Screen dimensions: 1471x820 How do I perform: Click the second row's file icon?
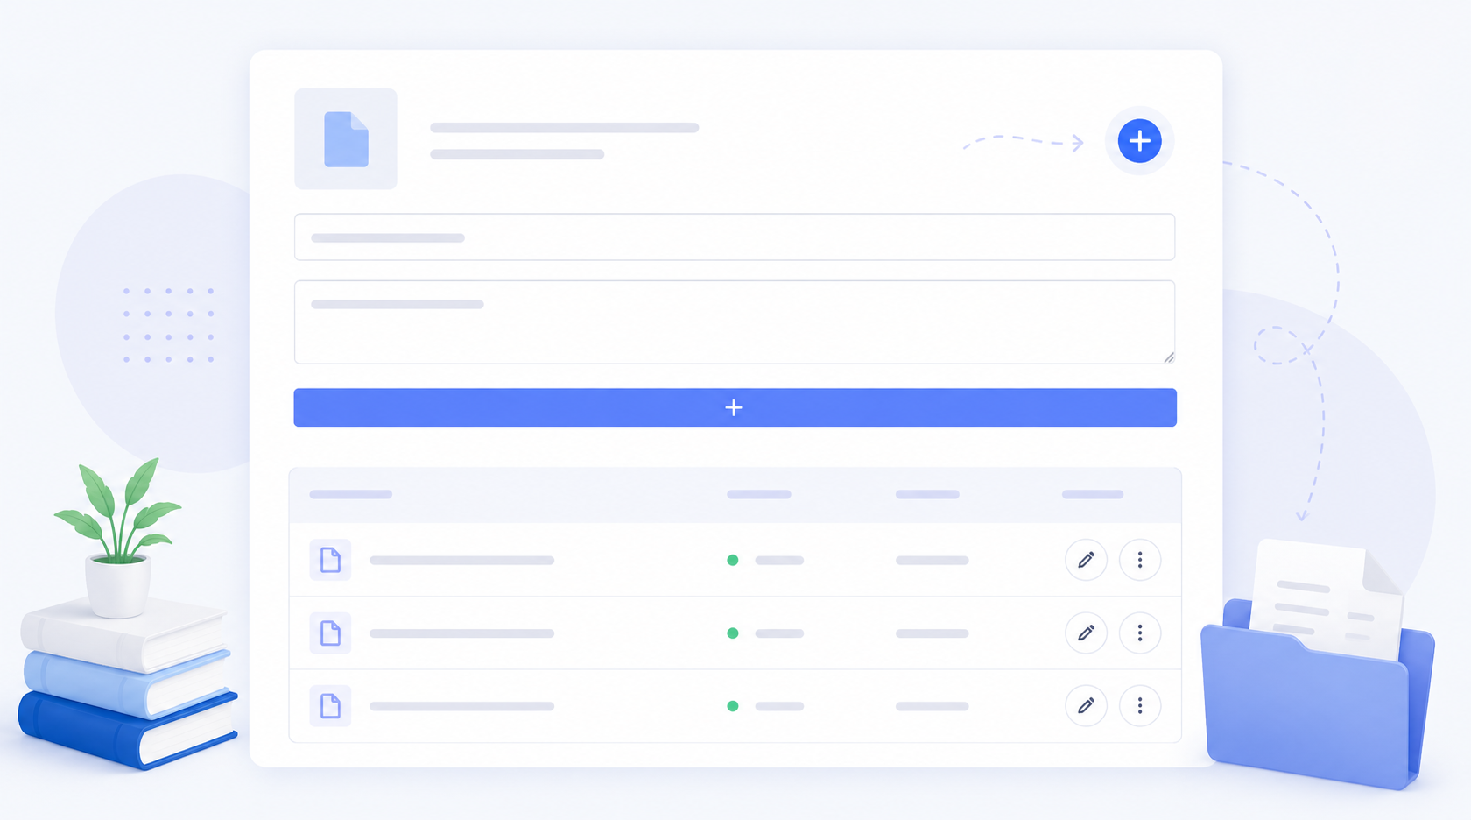(330, 633)
